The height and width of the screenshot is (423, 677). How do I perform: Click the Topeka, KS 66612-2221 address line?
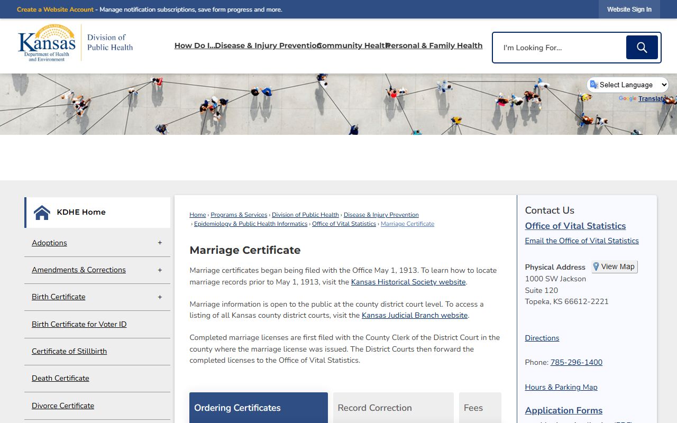pos(566,301)
